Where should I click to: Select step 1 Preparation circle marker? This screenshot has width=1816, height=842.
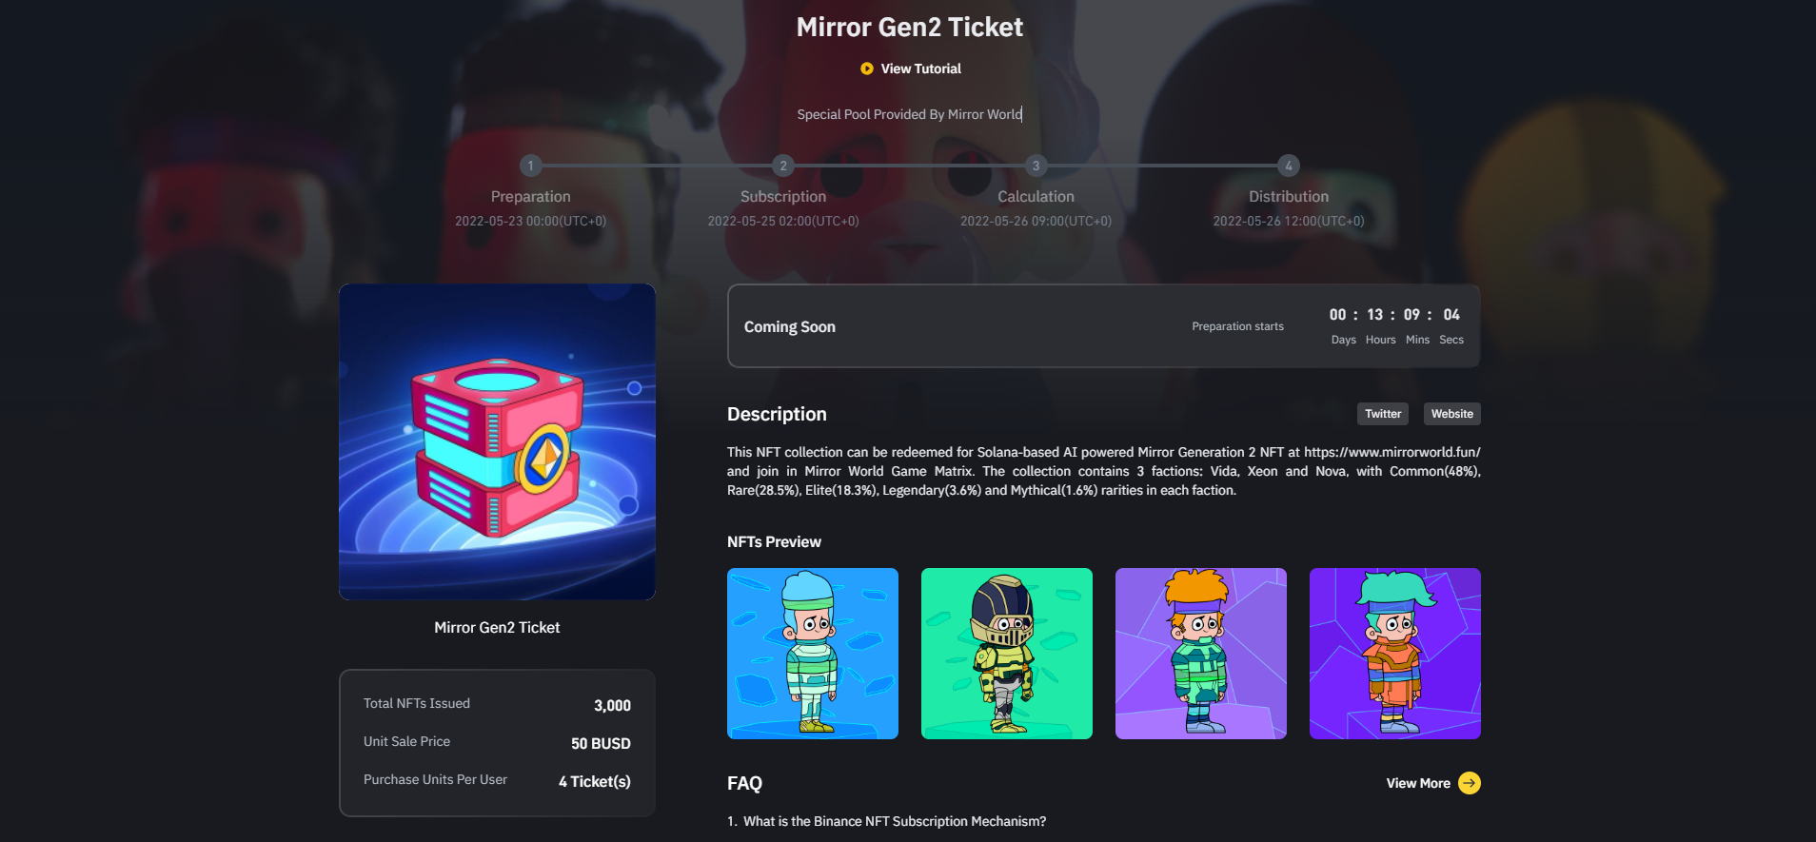(x=531, y=166)
